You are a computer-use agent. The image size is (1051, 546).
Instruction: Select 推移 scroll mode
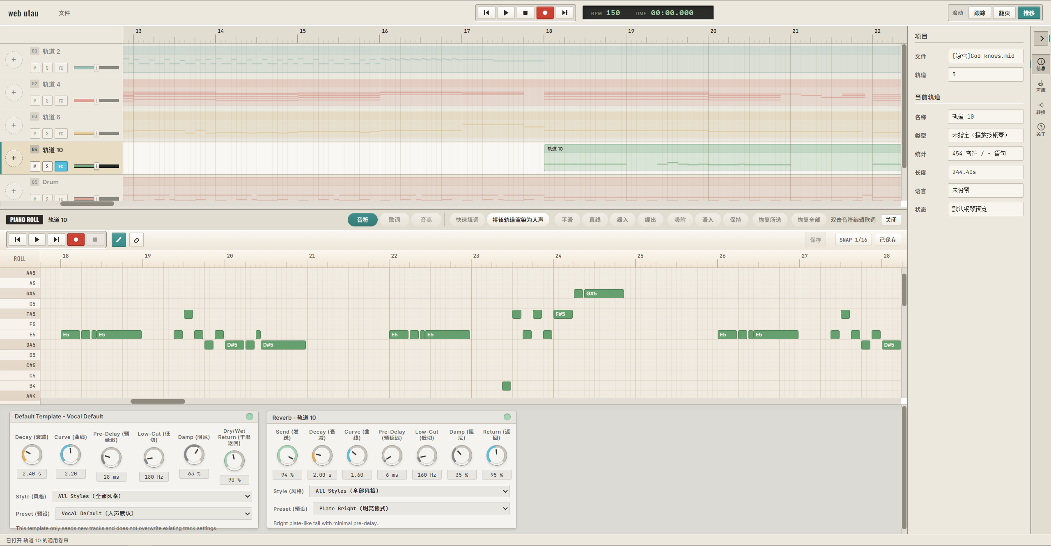coord(1029,13)
